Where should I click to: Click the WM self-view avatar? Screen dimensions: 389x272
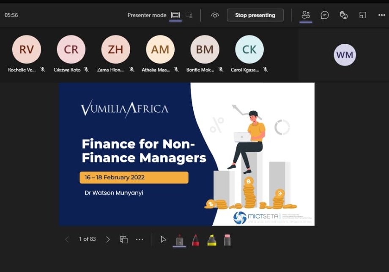(x=345, y=55)
